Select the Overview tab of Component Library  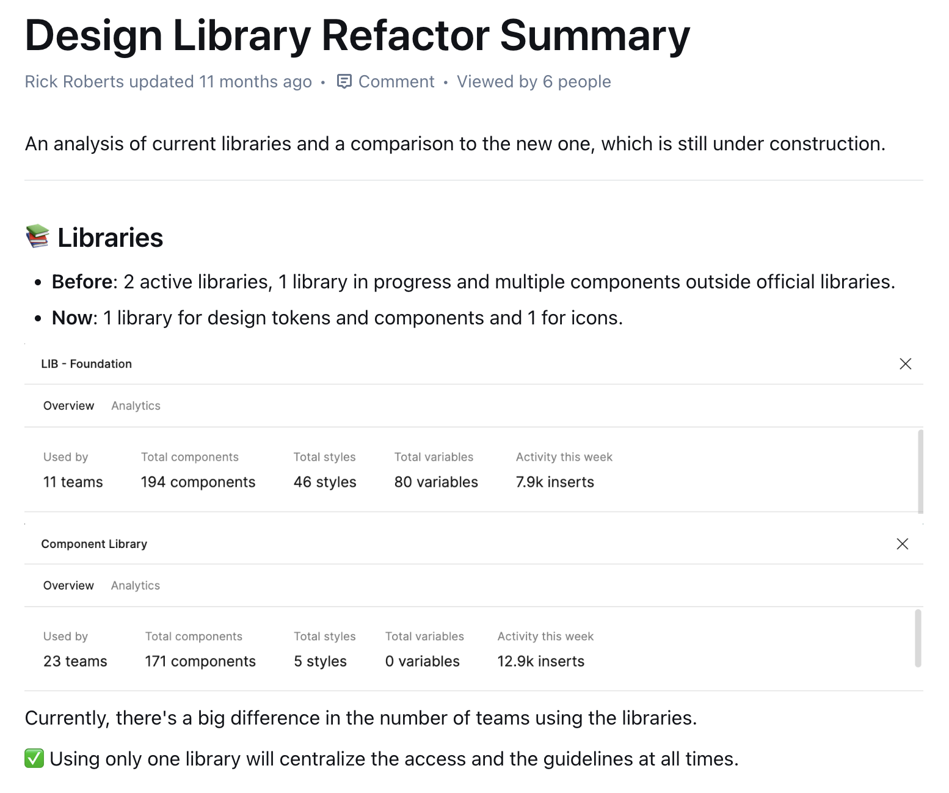point(68,585)
